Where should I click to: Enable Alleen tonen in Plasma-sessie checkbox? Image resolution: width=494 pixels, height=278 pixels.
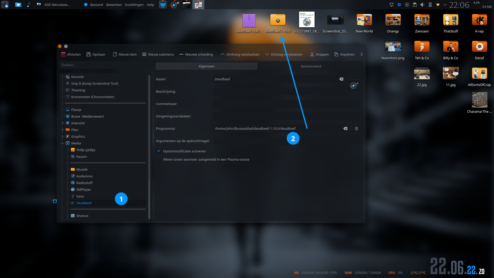click(159, 159)
